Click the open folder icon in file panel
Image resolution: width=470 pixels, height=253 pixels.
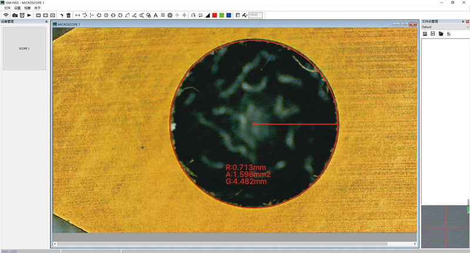441,34
